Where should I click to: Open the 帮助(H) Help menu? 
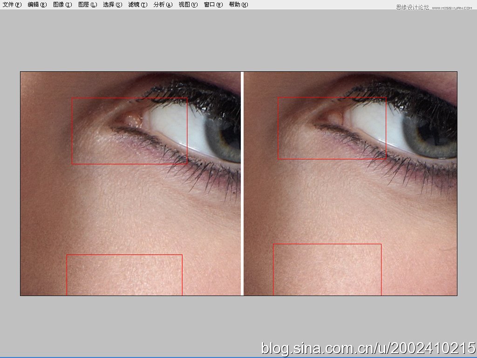238,5
